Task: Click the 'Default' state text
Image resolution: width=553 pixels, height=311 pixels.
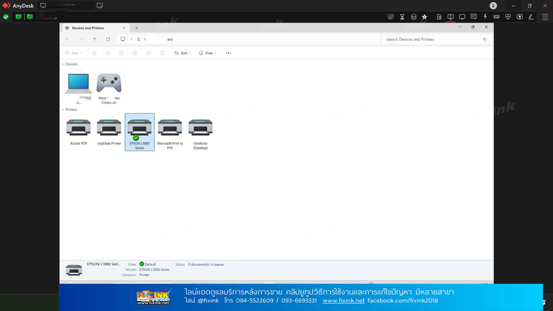Action: [150, 265]
